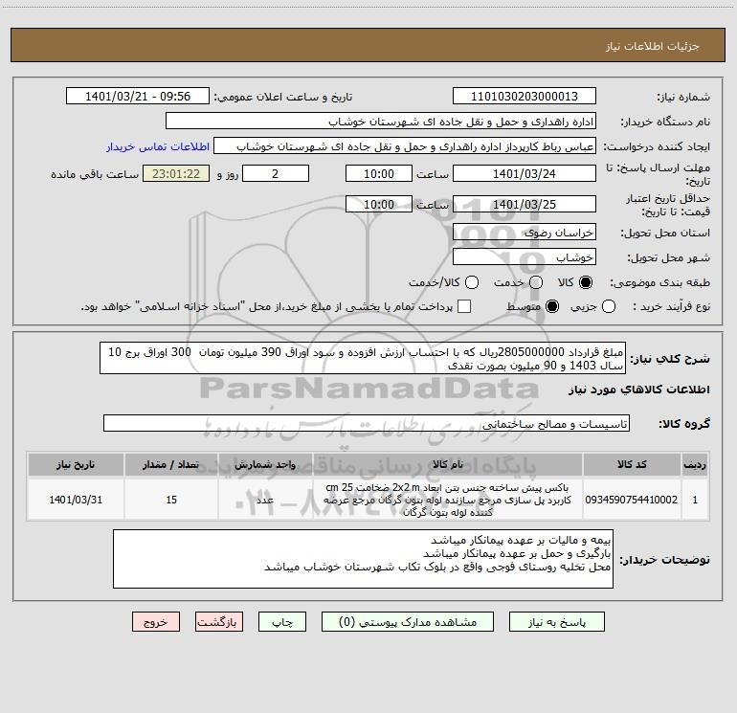This screenshot has height=713, width=737.
Task: Click the province field خراسان رضوی
Action: (x=525, y=233)
